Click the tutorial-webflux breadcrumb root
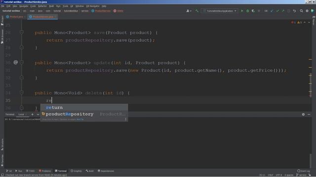316x177 pixels. pyautogui.click(x=11, y=11)
